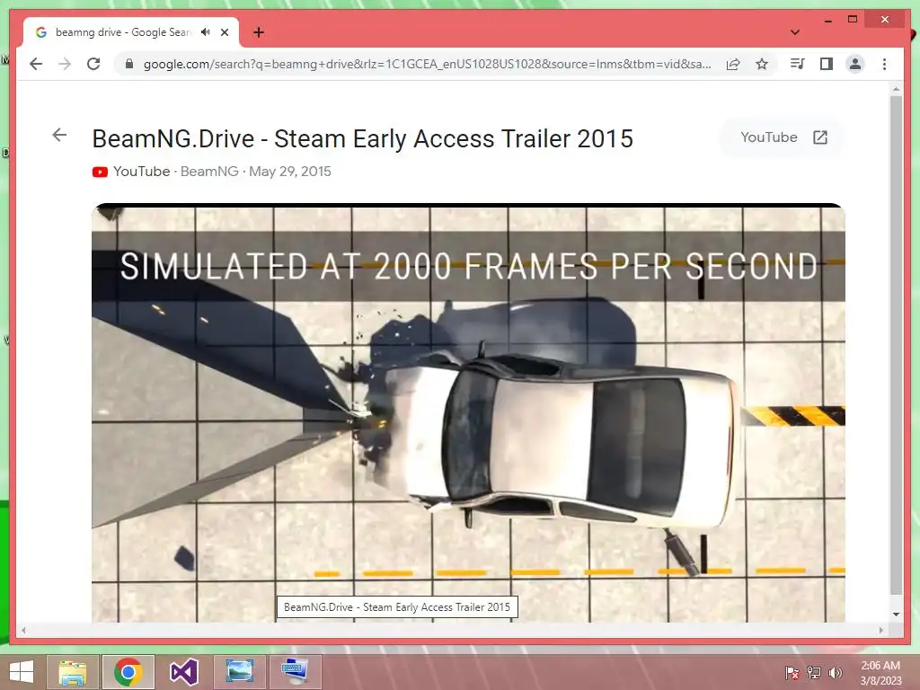This screenshot has width=920, height=690.
Task: Click the scroll up arrow
Action: (896, 90)
